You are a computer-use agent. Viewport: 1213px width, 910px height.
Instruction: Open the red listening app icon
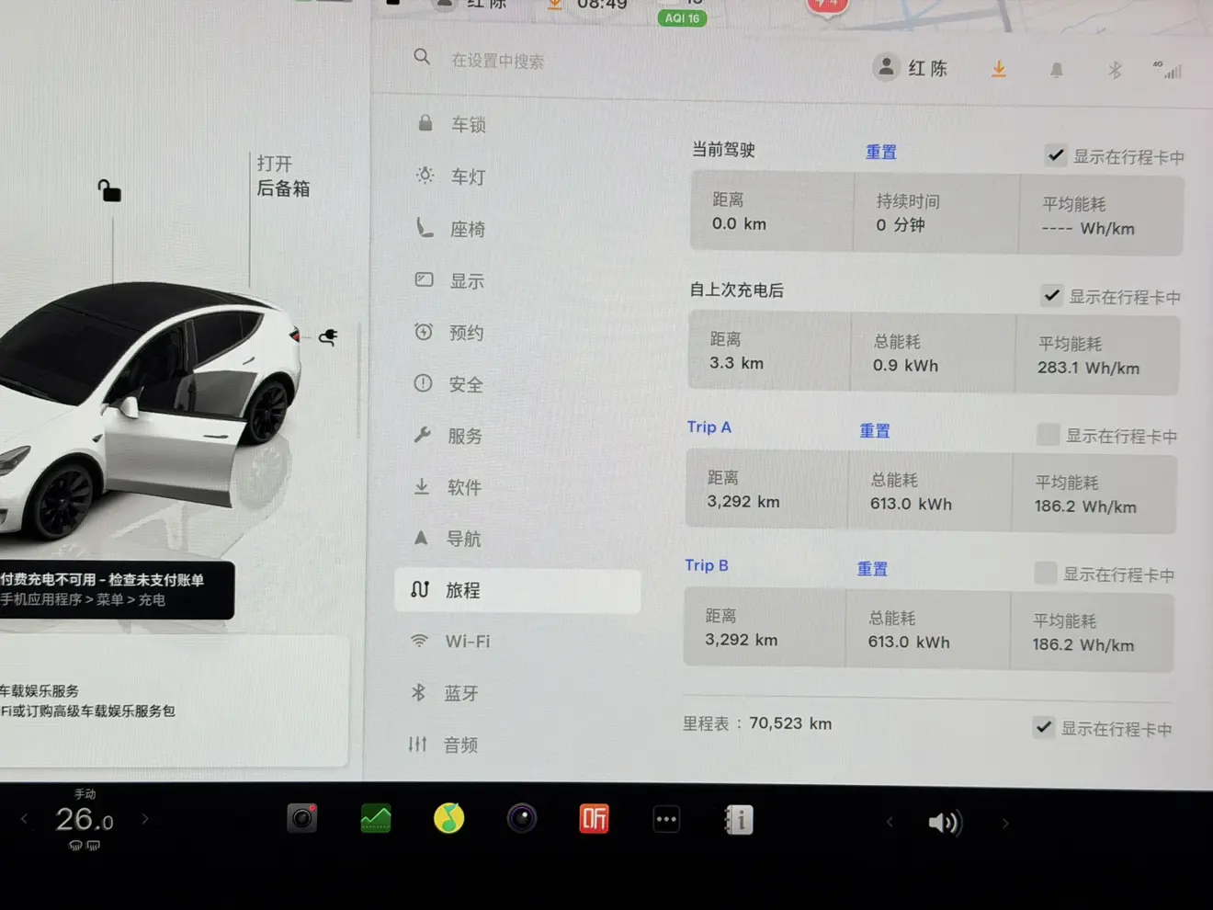(594, 818)
